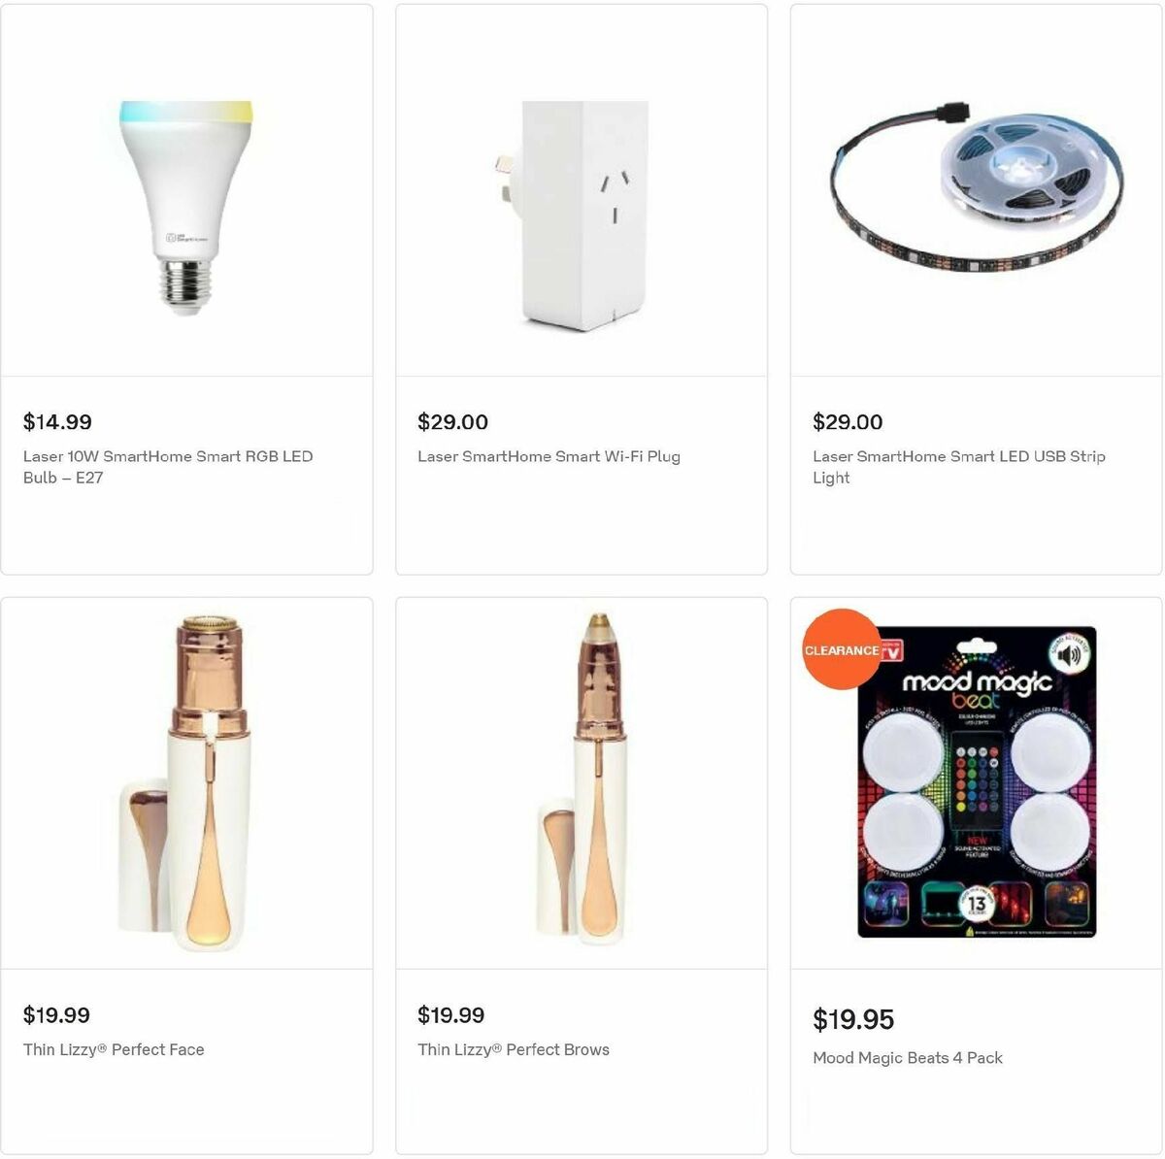The image size is (1165, 1159).
Task: Open the Thin Lizzy Perfect Brows image
Action: pyautogui.click(x=582, y=783)
